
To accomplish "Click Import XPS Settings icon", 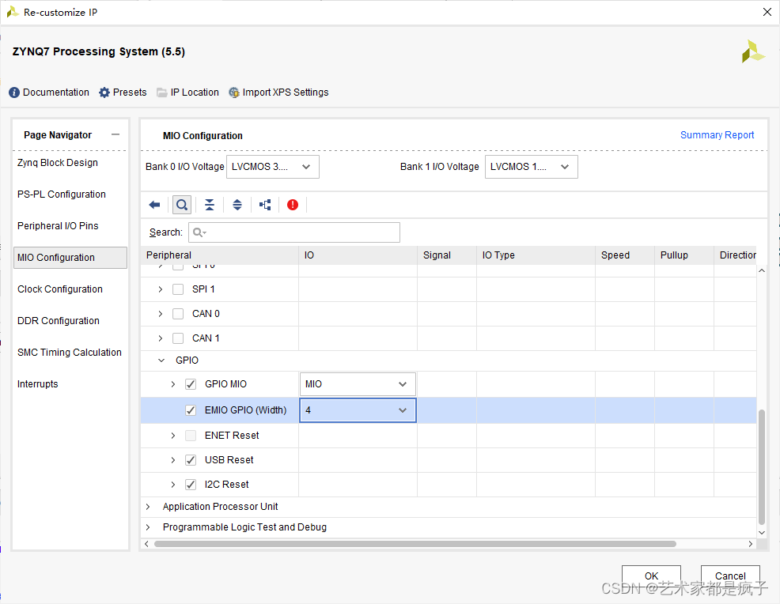I will (x=234, y=92).
